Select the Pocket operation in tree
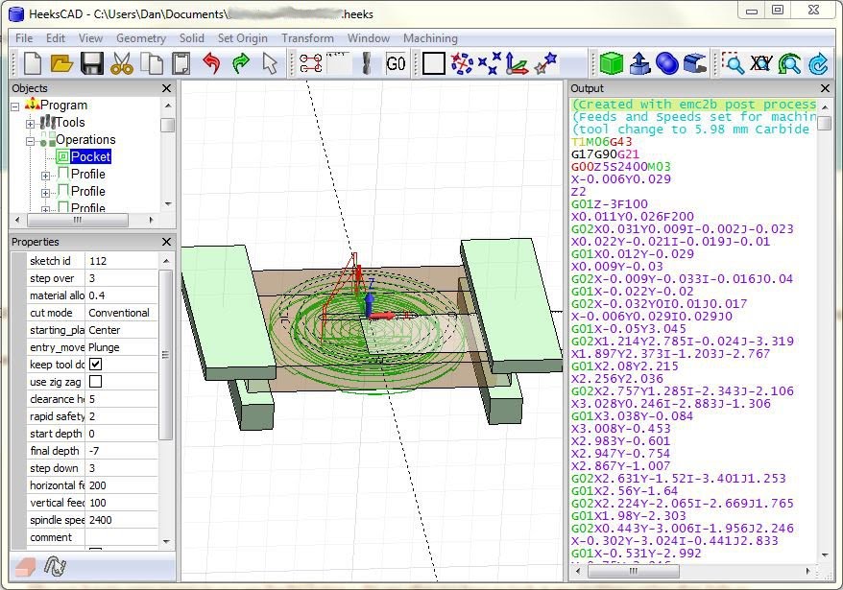 pyautogui.click(x=90, y=156)
